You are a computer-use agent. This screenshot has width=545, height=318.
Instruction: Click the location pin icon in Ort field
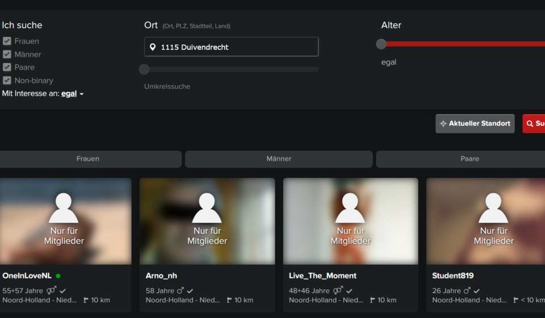point(153,47)
